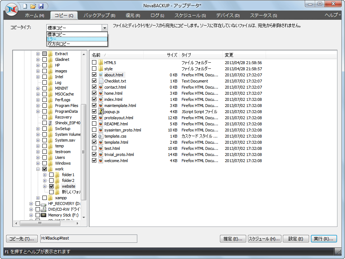Click the Firefox icon beside README.html
Image resolution: width=345 pixels, height=259 pixels.
(101, 124)
